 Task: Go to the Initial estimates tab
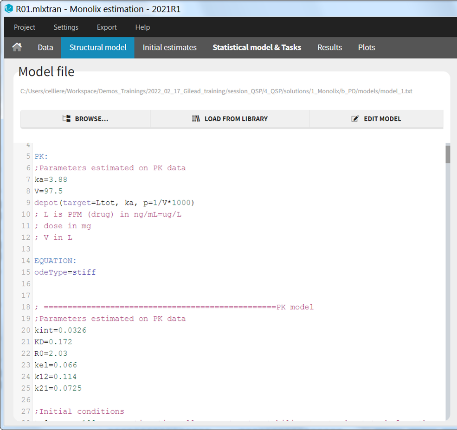tap(169, 47)
